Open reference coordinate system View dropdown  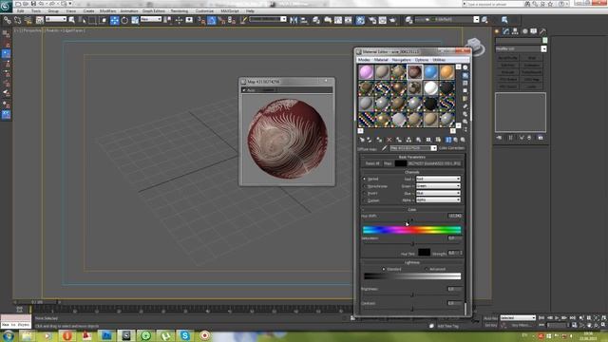pos(151,19)
